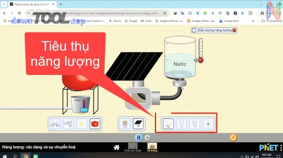Go to PhET home screen
This screenshot has width=283, height=158.
pos(117,148)
